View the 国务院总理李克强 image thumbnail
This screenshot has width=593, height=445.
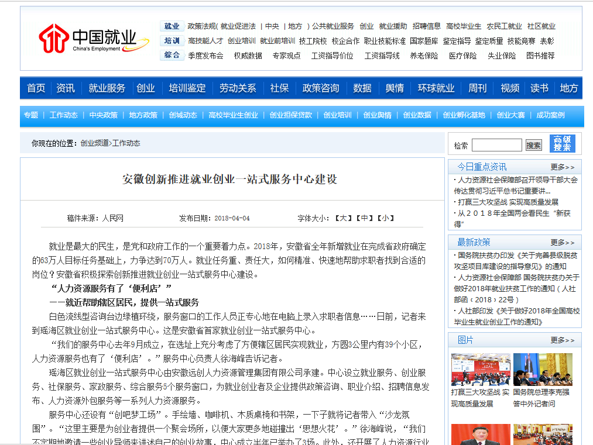(x=544, y=370)
